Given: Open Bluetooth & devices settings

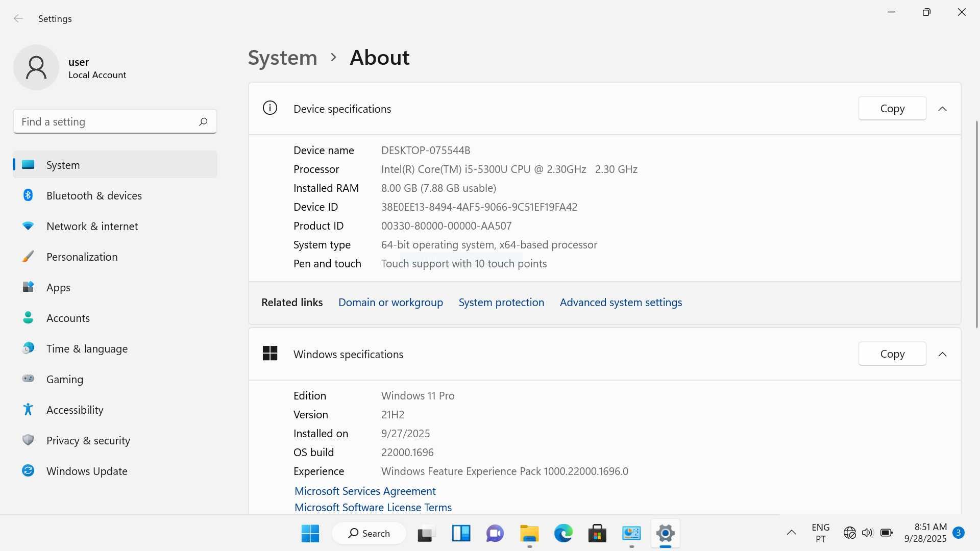Looking at the screenshot, I should click(x=115, y=195).
